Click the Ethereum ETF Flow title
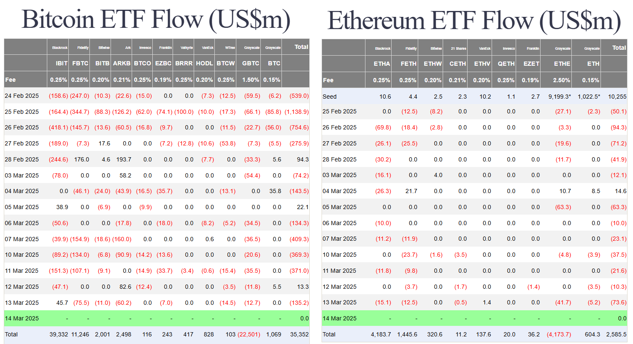This screenshot has width=633, height=344. [x=474, y=20]
